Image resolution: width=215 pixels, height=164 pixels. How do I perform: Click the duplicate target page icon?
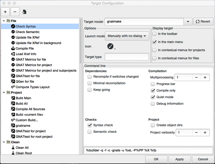(24, 12)
